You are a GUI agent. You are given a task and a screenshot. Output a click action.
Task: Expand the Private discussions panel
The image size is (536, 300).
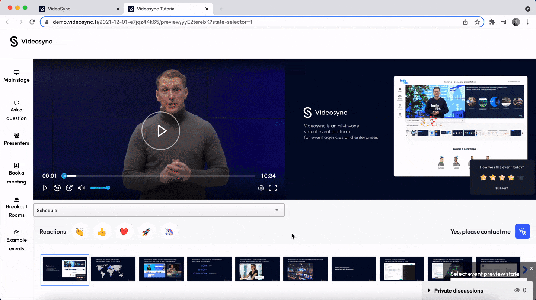tap(430, 291)
